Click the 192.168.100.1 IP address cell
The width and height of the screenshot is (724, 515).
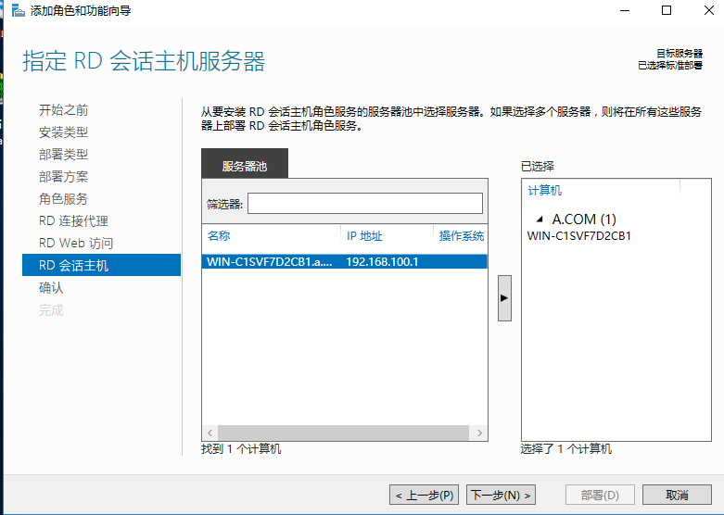382,261
